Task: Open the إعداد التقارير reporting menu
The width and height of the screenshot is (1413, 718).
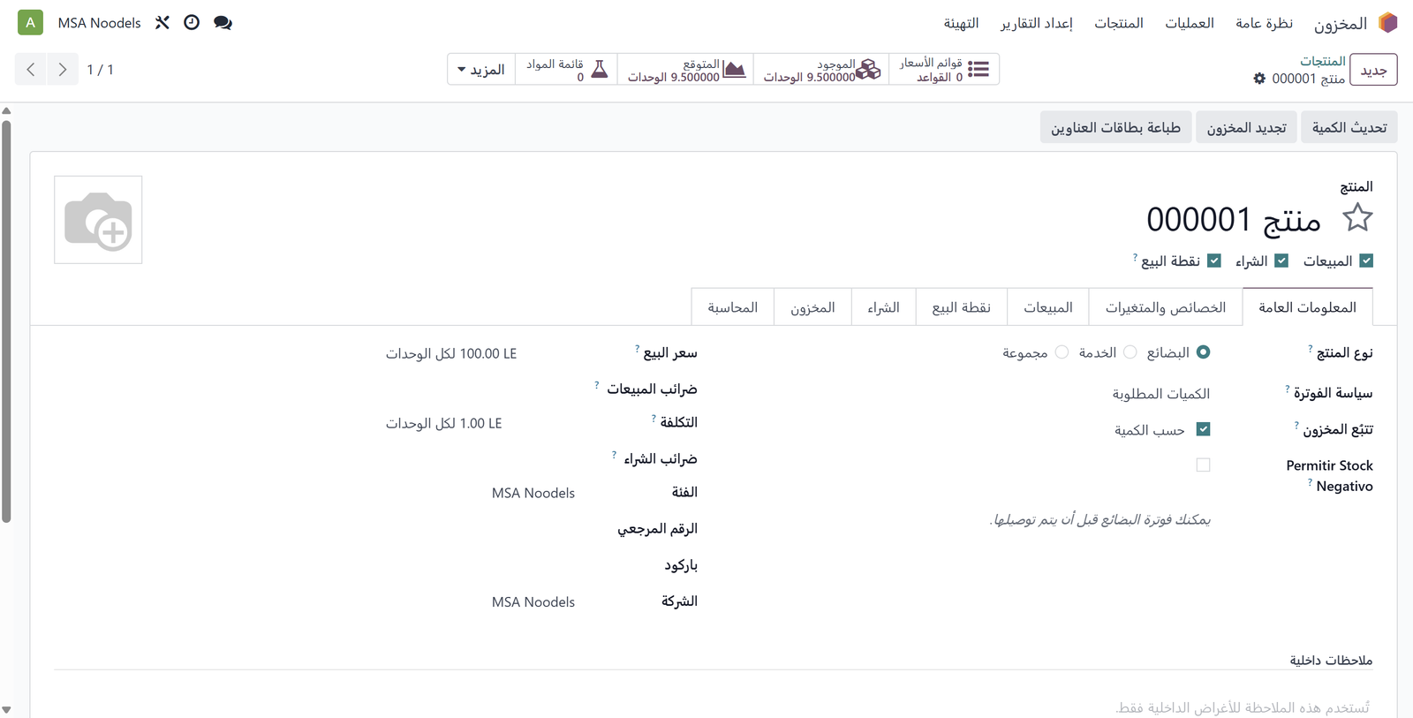Action: coord(1037,23)
